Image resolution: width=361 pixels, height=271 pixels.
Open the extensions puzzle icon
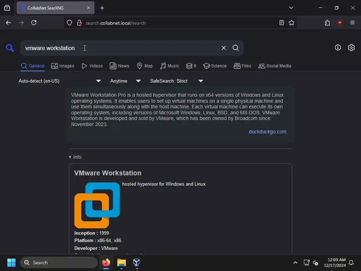[x=327, y=23]
